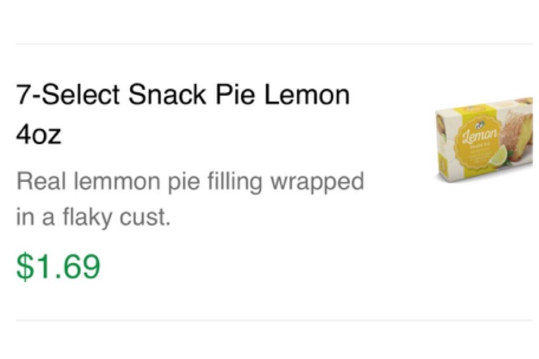539x359 pixels.
Task: Click the pie slice picture on the box
Action: pyautogui.click(x=516, y=132)
